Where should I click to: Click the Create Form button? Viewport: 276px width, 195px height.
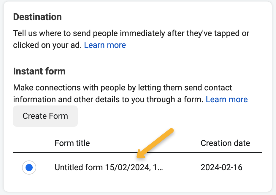45,116
